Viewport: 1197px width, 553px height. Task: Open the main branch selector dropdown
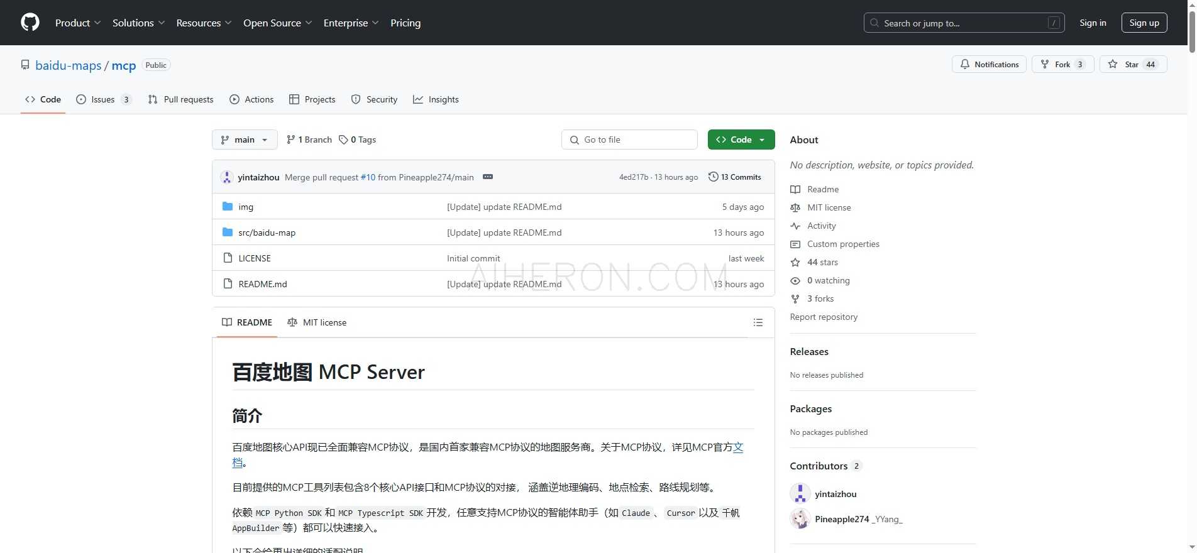[x=245, y=140]
